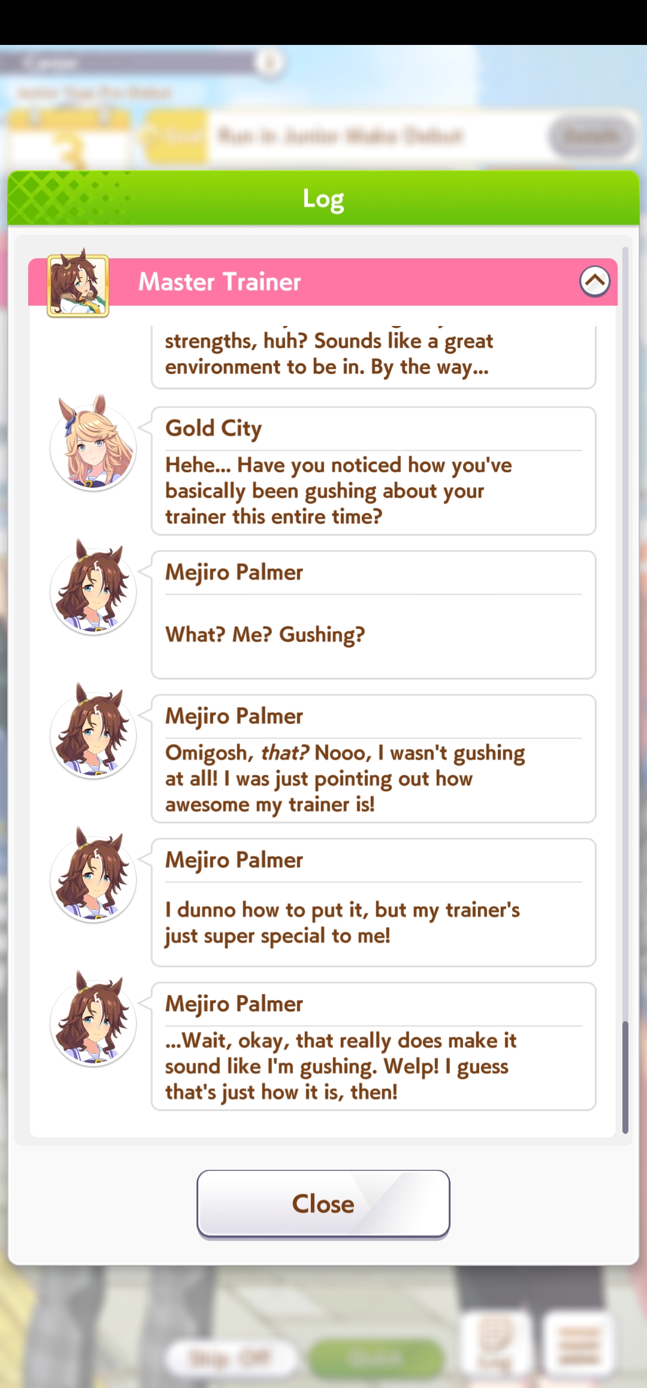The image size is (647, 1388).
Task: Tap the blurred Log icon at bottom
Action: click(495, 1344)
